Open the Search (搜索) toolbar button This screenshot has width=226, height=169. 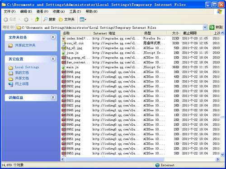49,19
